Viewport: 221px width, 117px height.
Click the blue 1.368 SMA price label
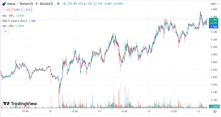click(214, 27)
